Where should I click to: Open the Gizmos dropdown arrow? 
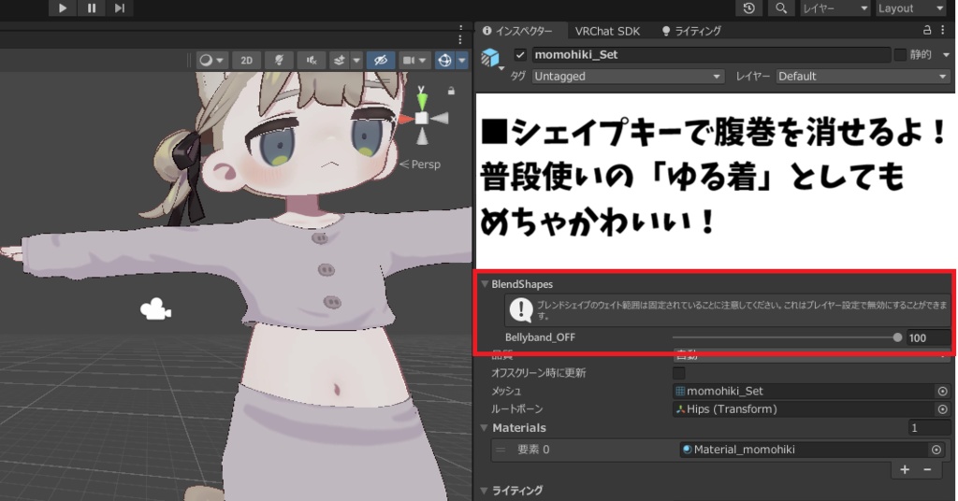tap(462, 60)
